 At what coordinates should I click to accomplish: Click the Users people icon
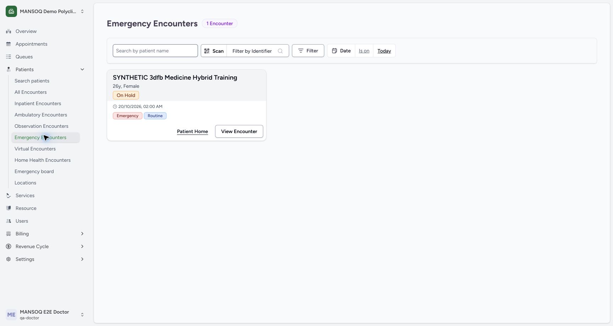click(x=9, y=221)
